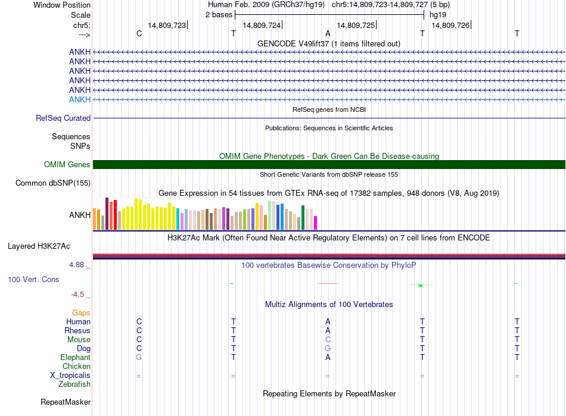Click the RefSeq Curated intron line

point(329,118)
